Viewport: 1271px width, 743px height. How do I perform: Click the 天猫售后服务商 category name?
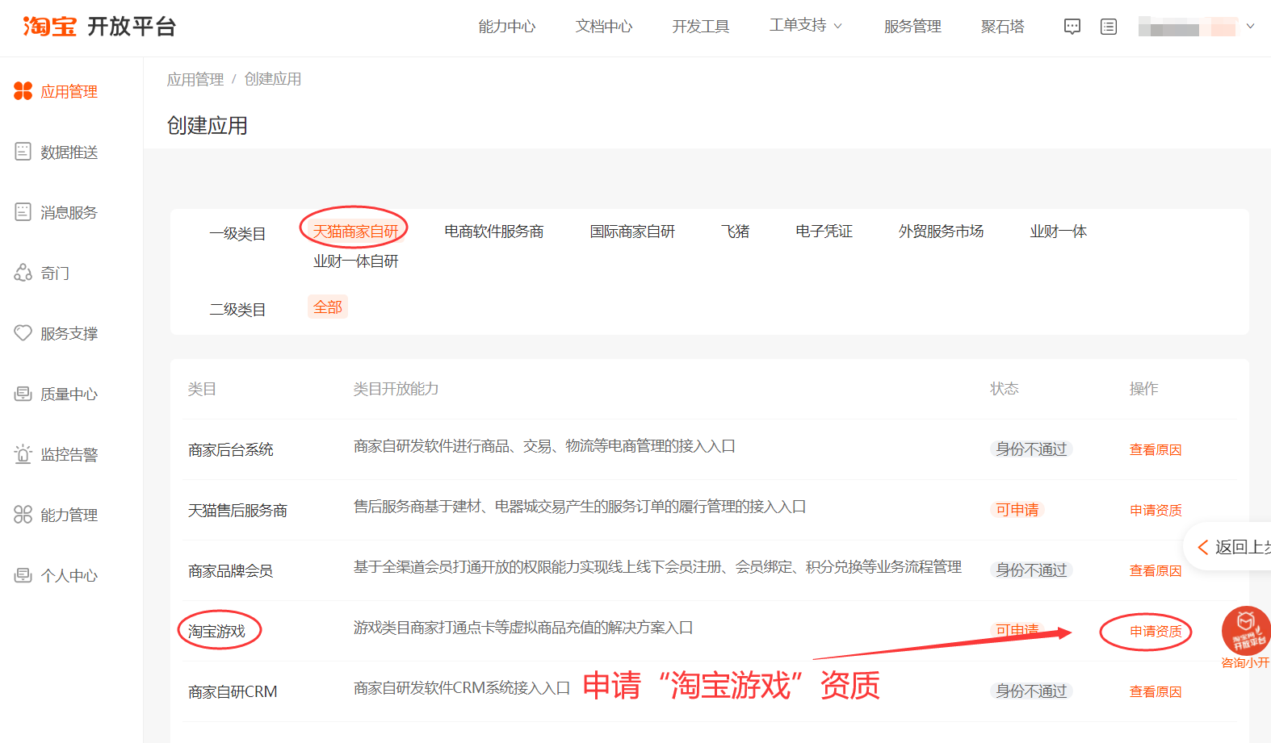click(x=237, y=511)
